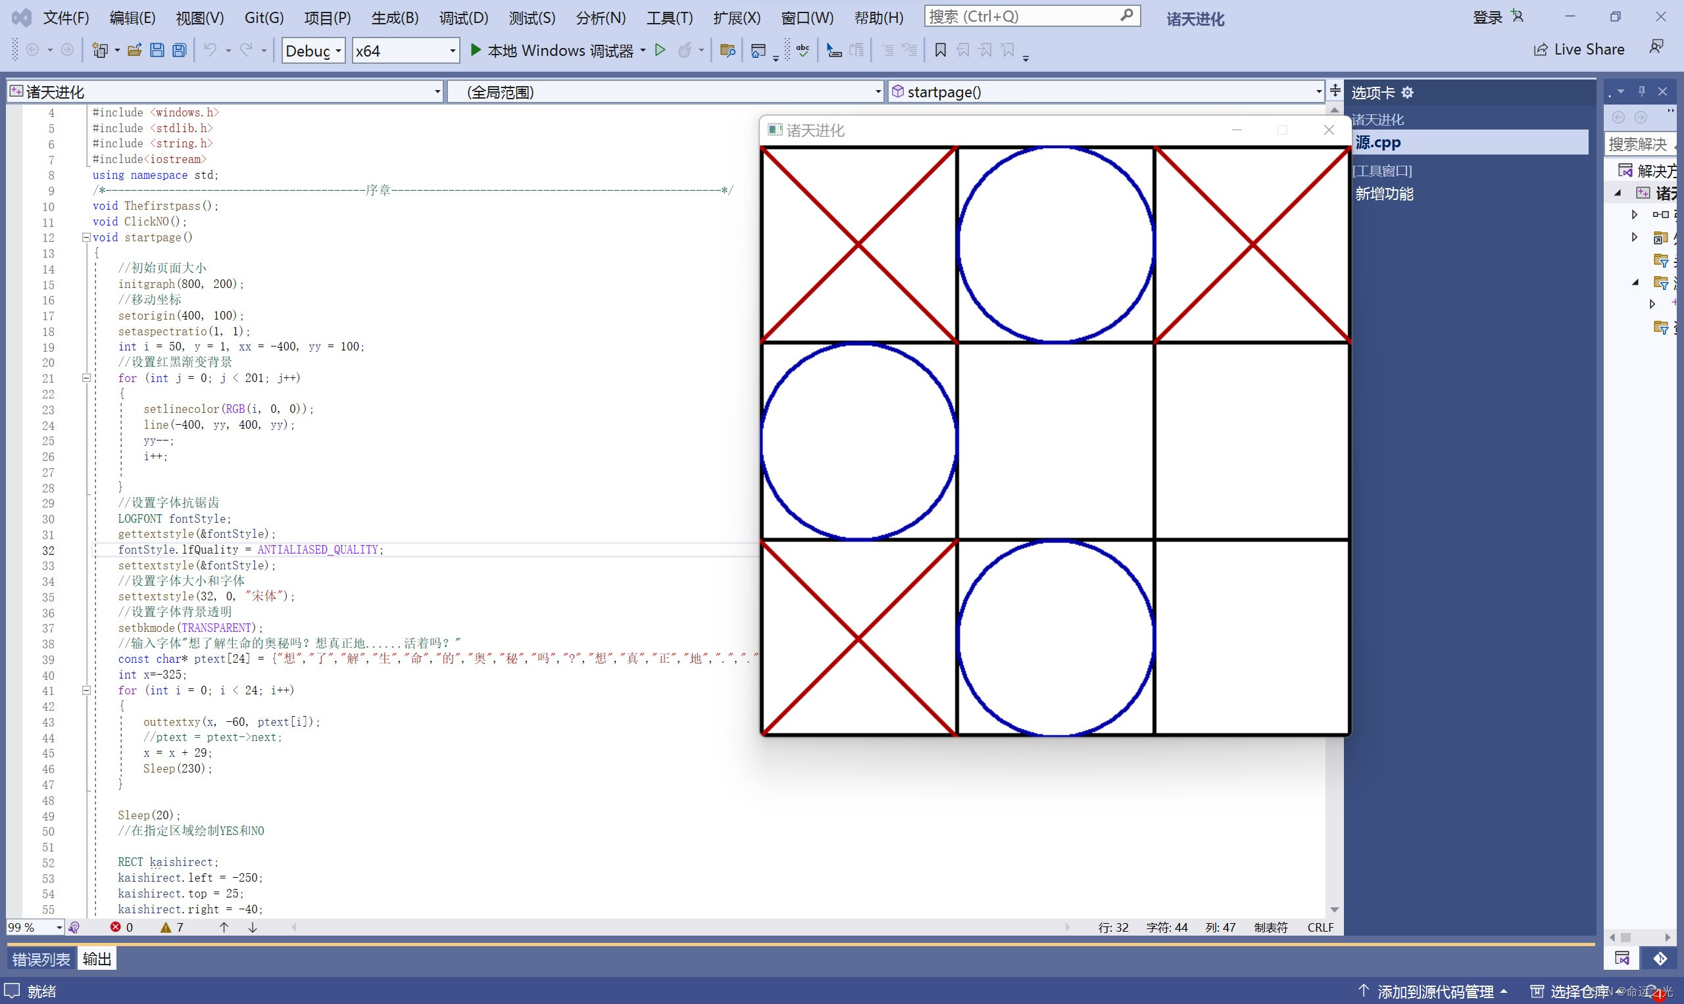The height and width of the screenshot is (1004, 1684).
Task: Open the 调试(D) menu
Action: click(x=464, y=18)
